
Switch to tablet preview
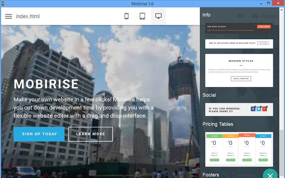(142, 16)
